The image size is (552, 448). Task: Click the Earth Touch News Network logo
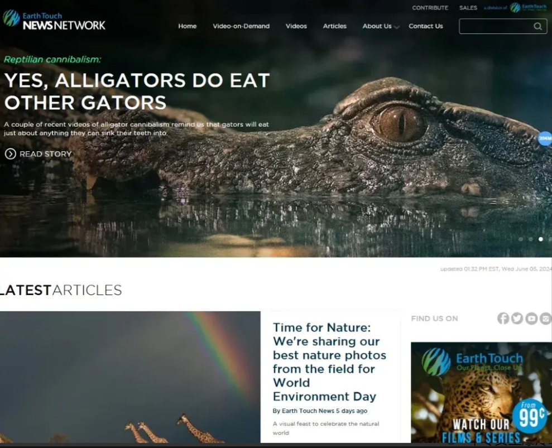[54, 20]
